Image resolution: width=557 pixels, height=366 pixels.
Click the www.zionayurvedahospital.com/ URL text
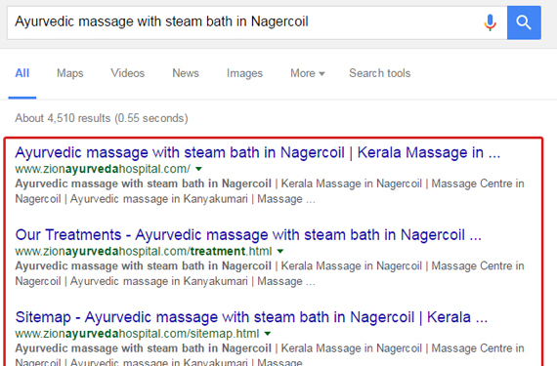pos(103,169)
